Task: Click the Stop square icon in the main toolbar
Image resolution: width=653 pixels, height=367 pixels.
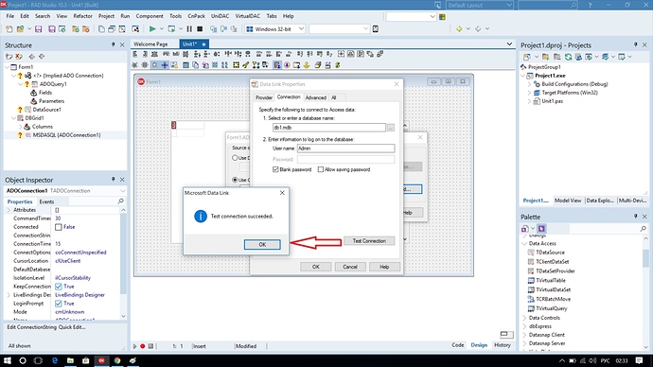Action: 200,28
